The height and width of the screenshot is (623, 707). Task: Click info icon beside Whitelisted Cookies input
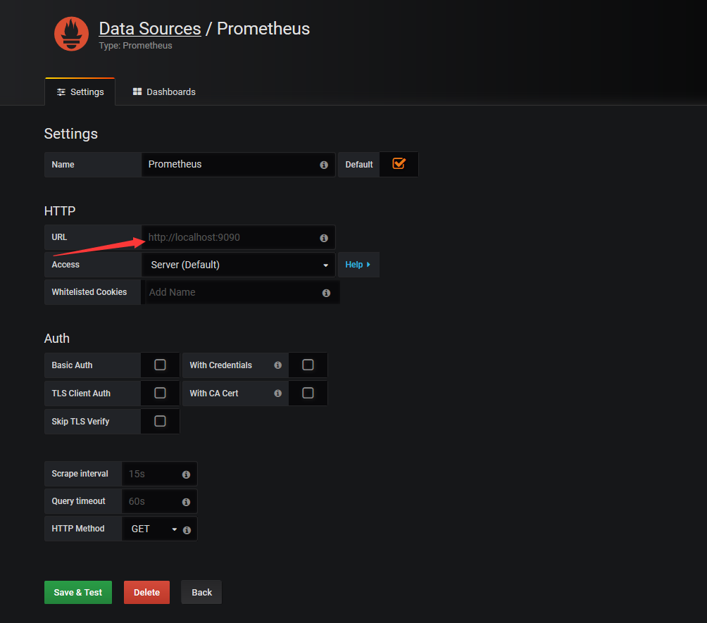(327, 293)
